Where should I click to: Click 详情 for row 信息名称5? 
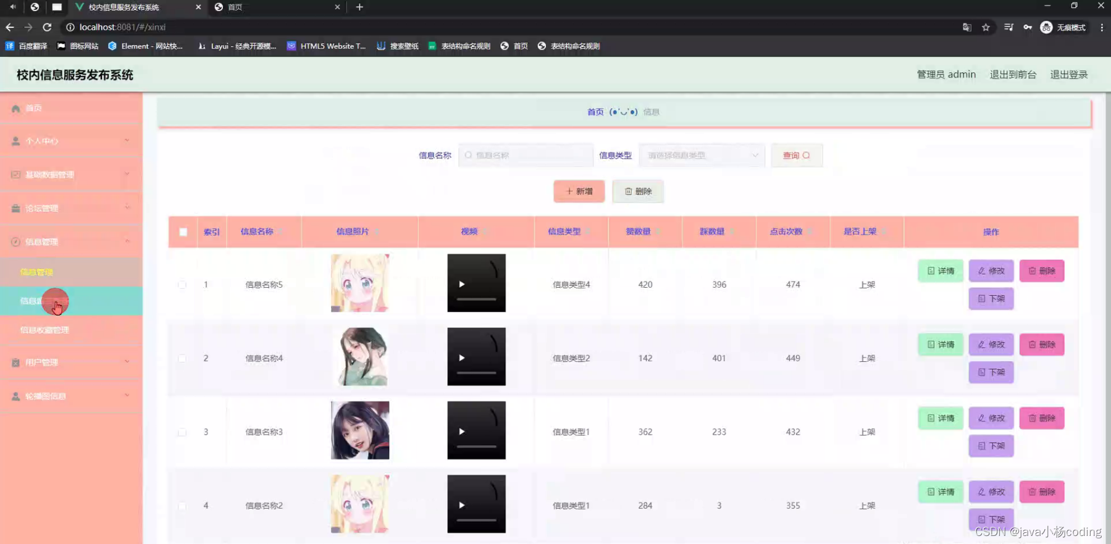point(941,271)
